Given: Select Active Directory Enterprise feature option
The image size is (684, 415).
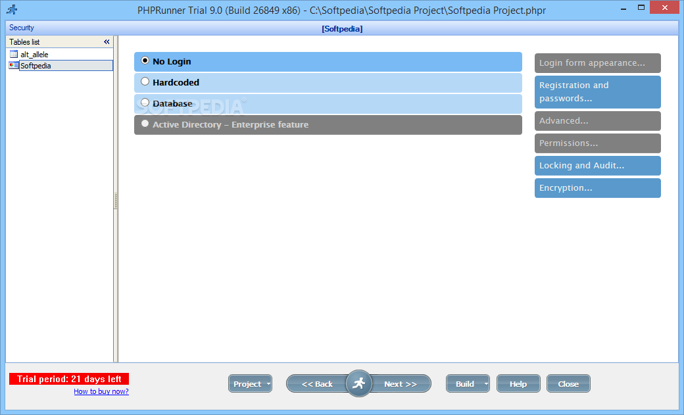Looking at the screenshot, I should pyautogui.click(x=145, y=124).
